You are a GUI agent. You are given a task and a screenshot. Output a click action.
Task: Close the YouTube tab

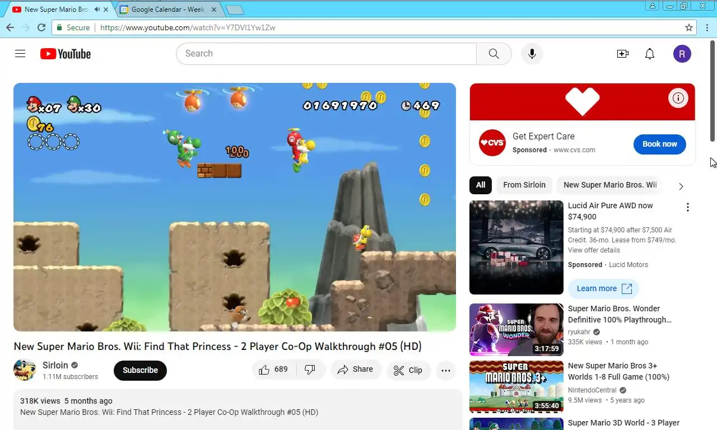pos(106,10)
